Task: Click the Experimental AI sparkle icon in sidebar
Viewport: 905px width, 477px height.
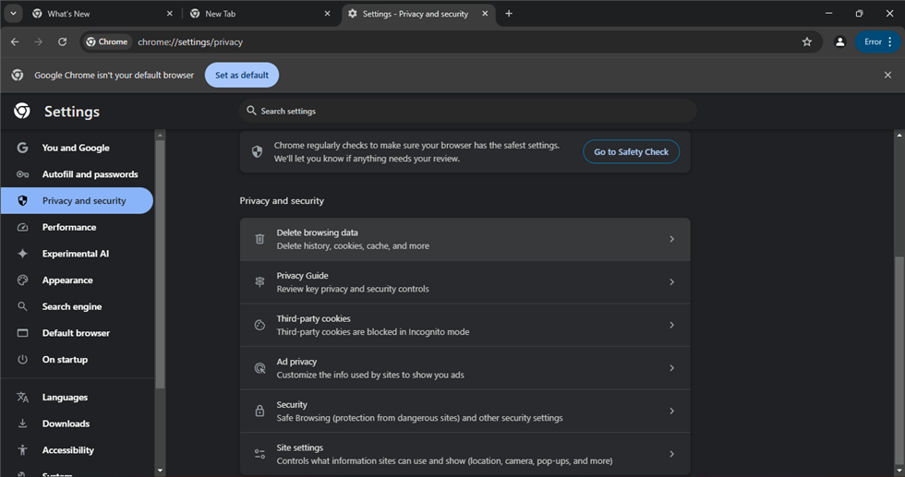Action: 22,254
